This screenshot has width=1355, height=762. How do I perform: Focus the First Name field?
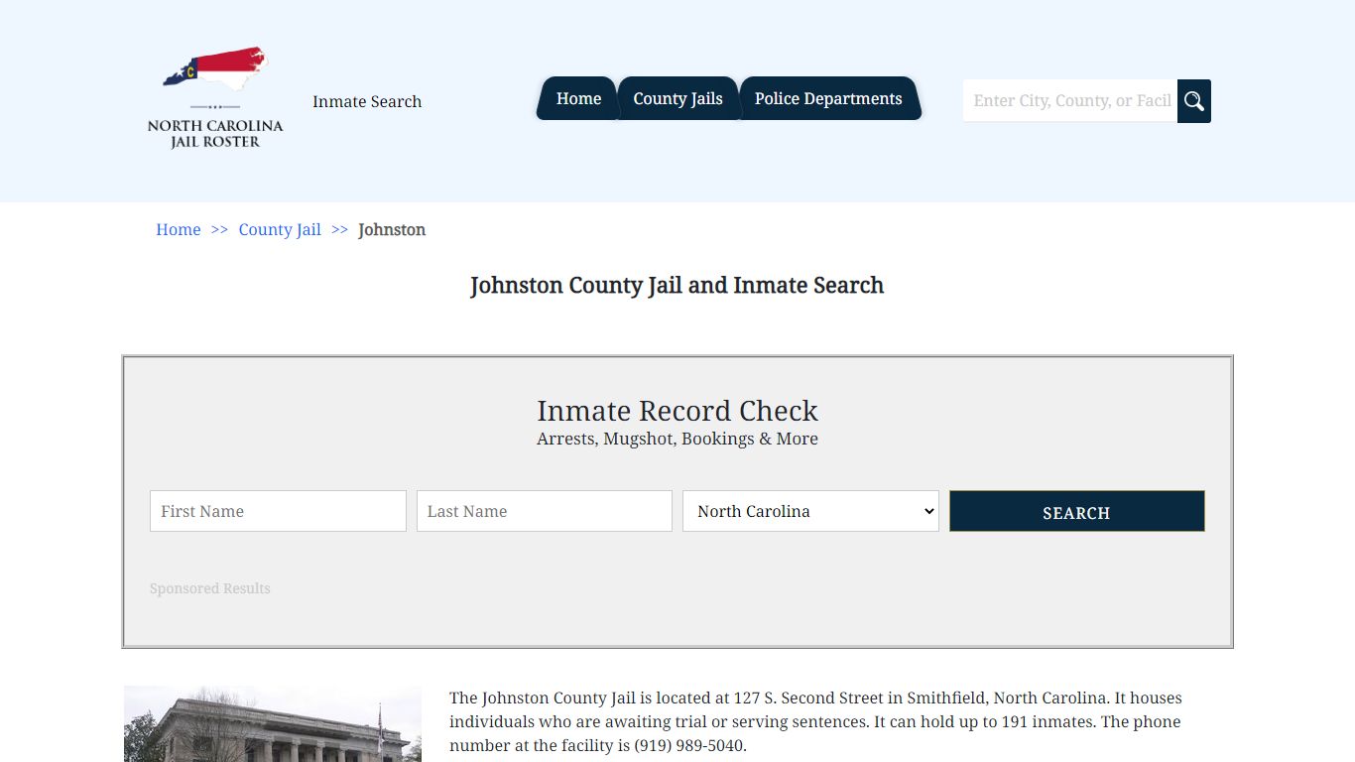(x=278, y=511)
